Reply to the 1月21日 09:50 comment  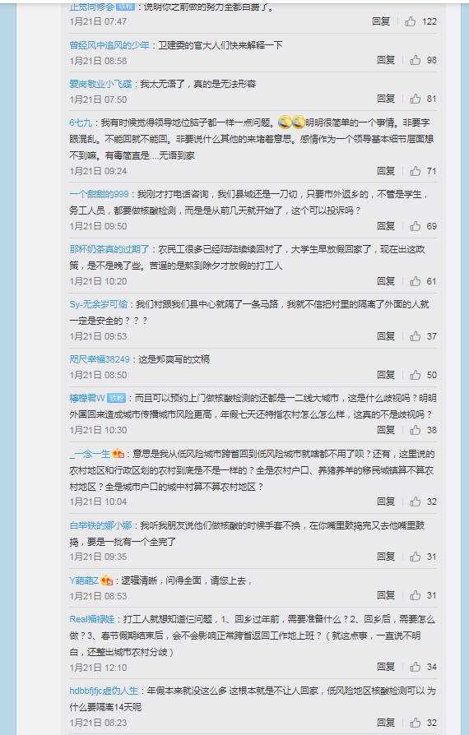point(386,226)
